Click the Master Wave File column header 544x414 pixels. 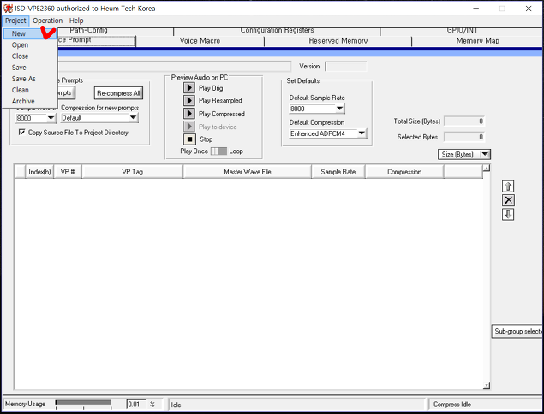[x=247, y=172]
